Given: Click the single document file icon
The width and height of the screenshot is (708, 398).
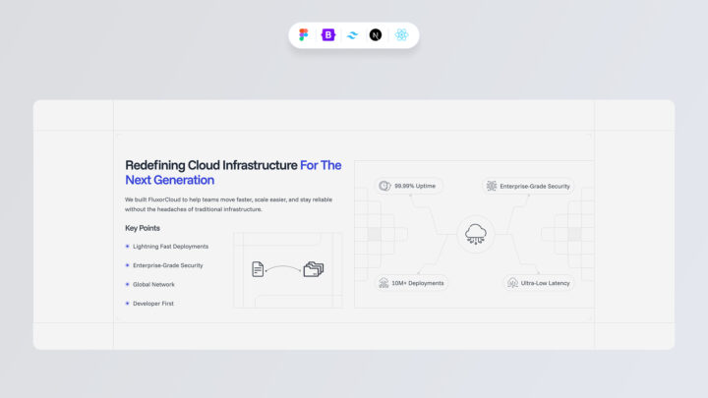Looking at the screenshot, I should (258, 268).
